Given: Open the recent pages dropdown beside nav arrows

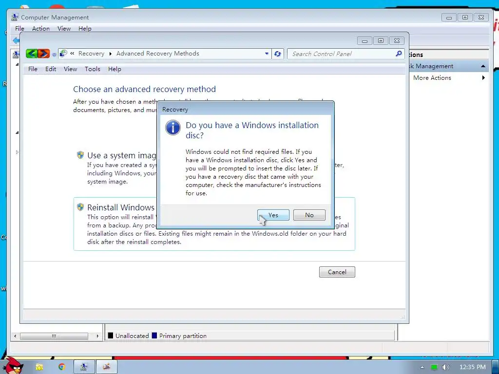Looking at the screenshot, I should coord(54,55).
